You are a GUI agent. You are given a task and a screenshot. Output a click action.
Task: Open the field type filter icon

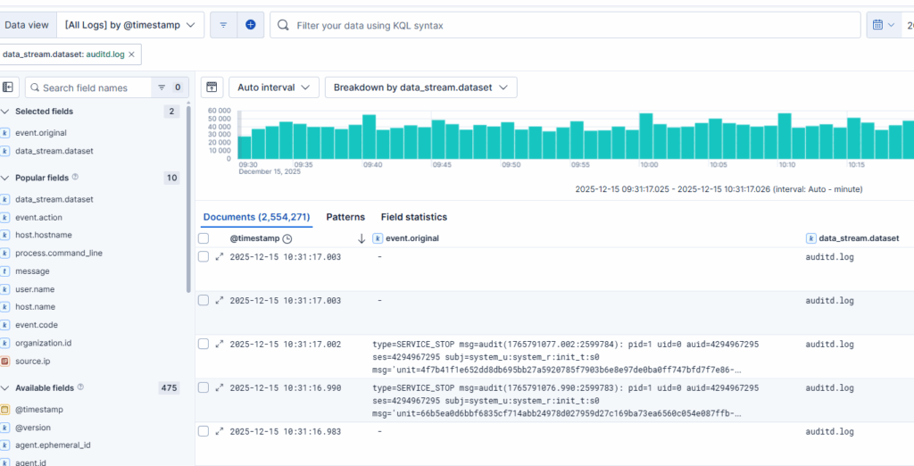[162, 87]
